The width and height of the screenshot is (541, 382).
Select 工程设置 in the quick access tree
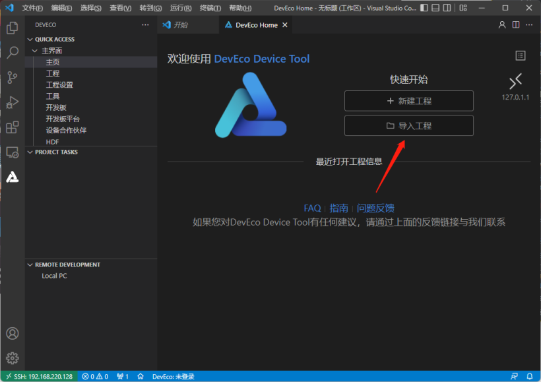coord(59,84)
